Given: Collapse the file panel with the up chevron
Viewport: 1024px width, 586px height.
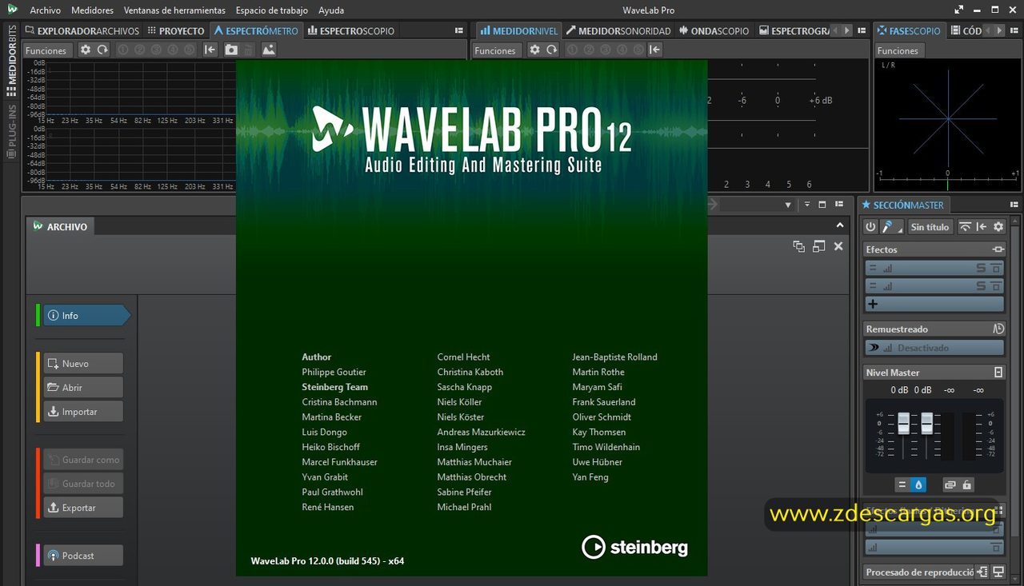Looking at the screenshot, I should pyautogui.click(x=840, y=226).
